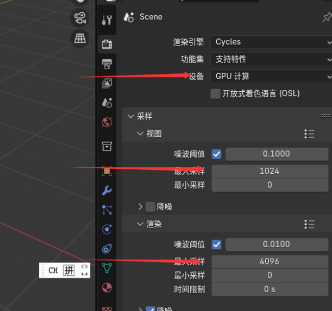The width and height of the screenshot is (332, 311).
Task: Open the World properties tab
Action: (107, 122)
